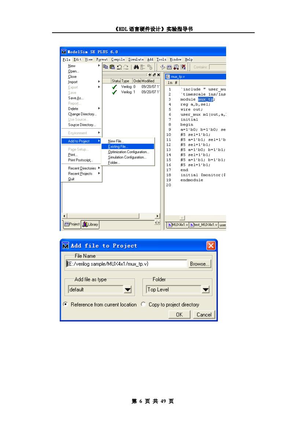This screenshot has height=433, width=306.
Task: Open the Simulate menu in the menu bar
Action: click(x=136, y=59)
